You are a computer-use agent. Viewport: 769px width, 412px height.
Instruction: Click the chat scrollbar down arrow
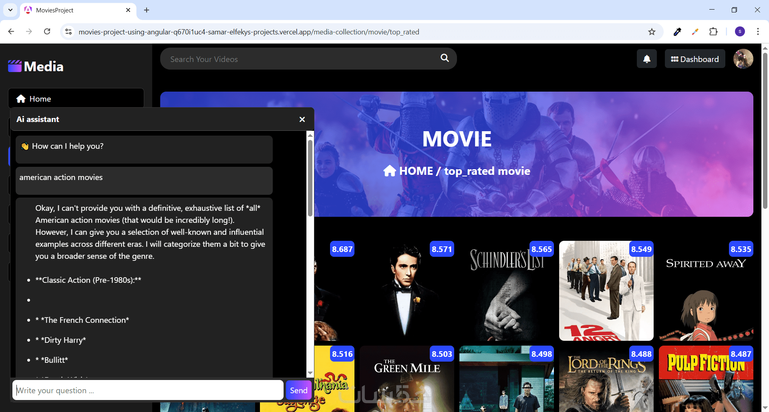pos(310,373)
